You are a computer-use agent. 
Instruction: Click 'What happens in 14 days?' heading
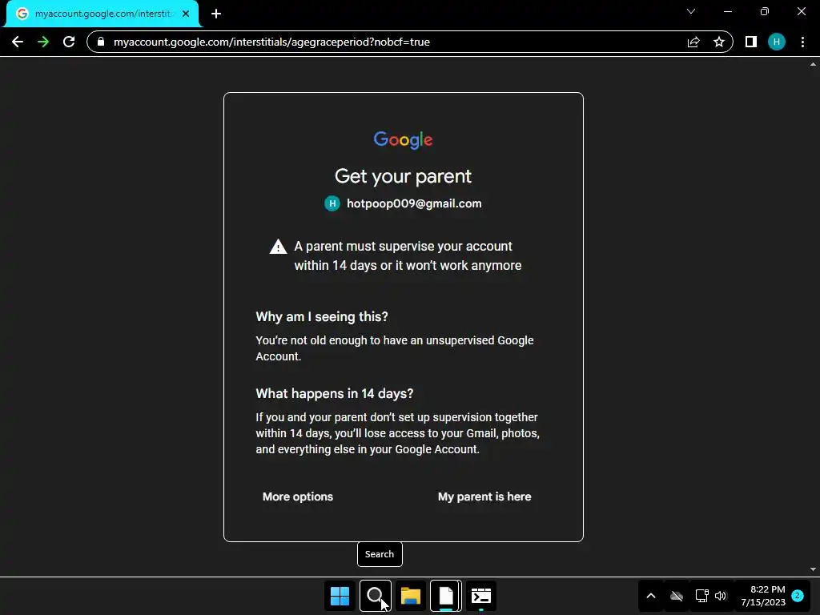coord(335,394)
